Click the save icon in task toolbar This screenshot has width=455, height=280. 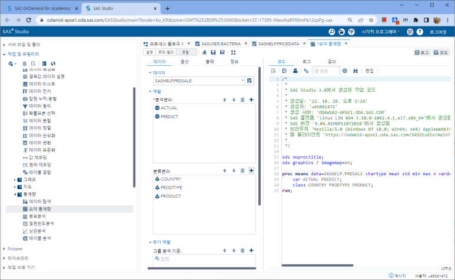pos(213,52)
